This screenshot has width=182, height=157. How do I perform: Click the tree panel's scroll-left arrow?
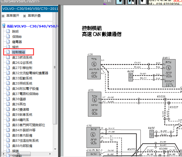tap(3, 154)
